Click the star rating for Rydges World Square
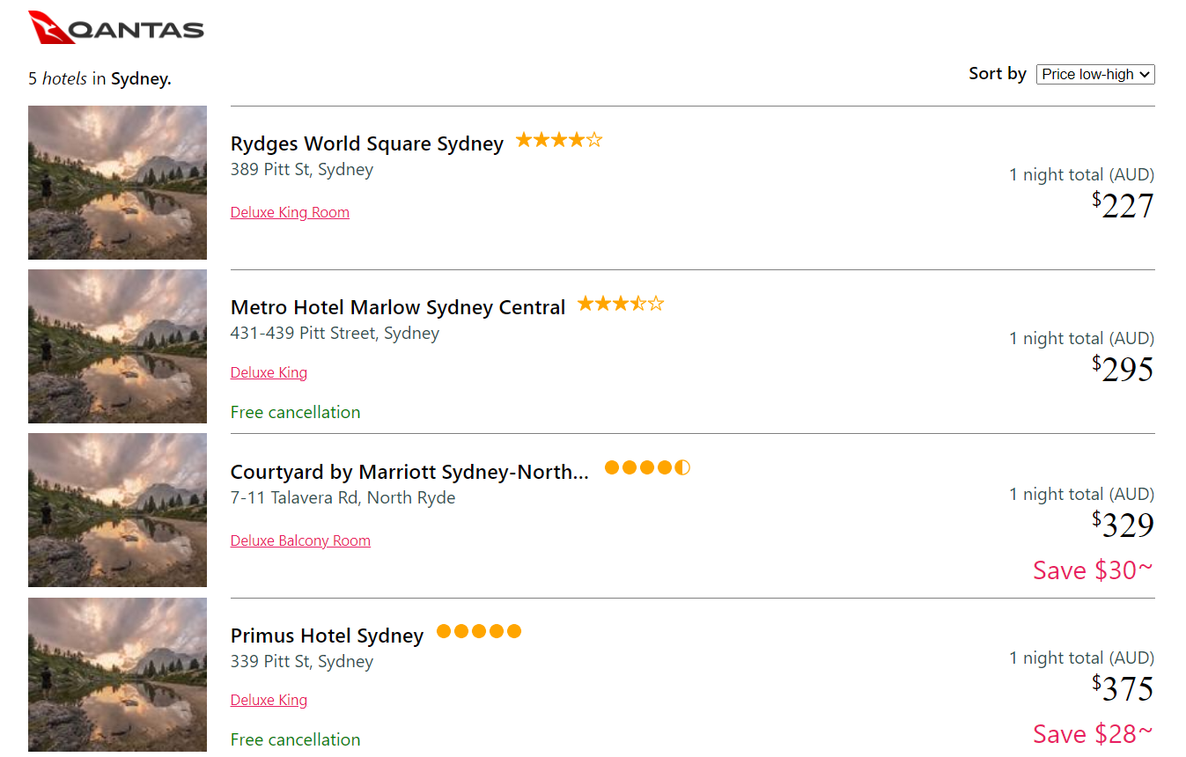Viewport: 1186px width, 757px height. (x=558, y=139)
